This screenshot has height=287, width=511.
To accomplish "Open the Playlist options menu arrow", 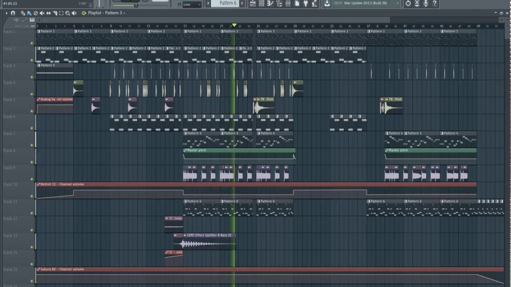I will coord(6,13).
